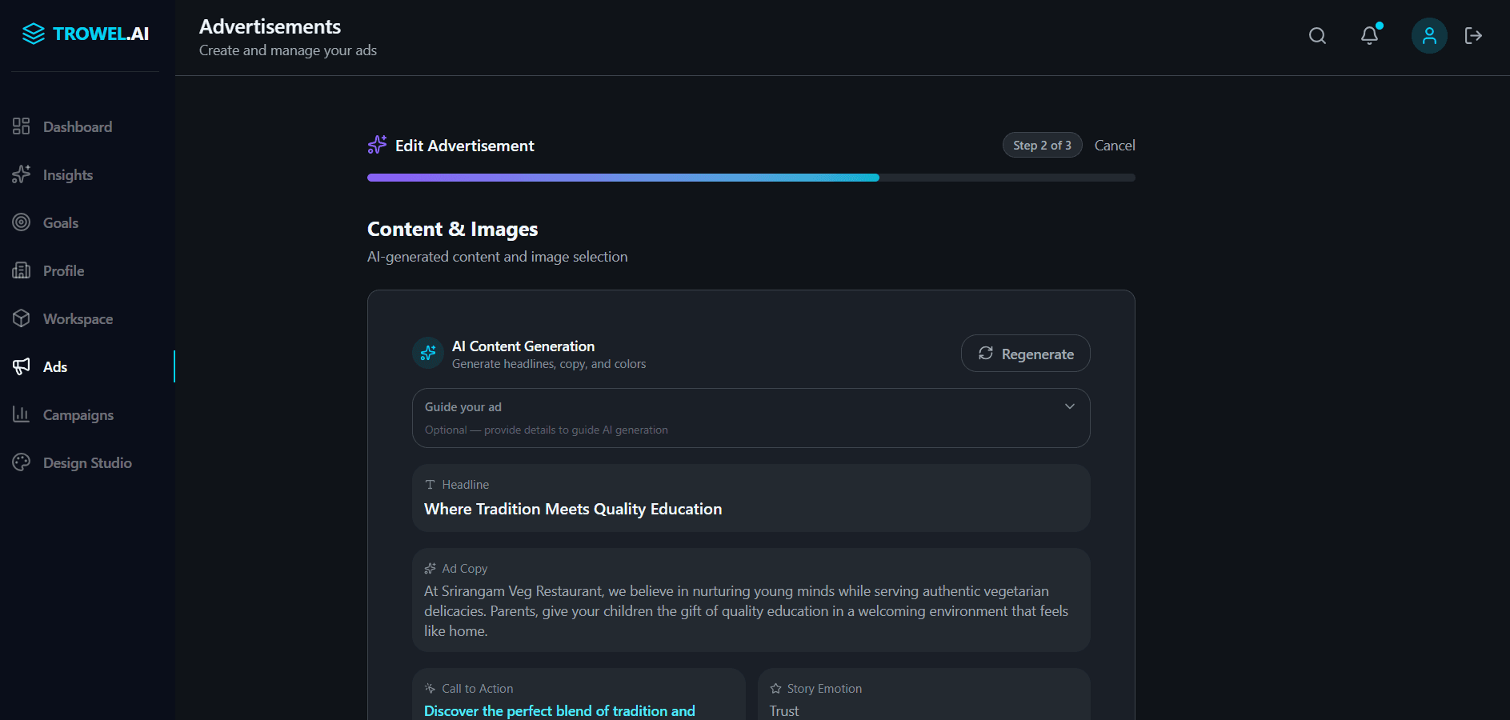Click the Regenerate button
Viewport: 1510px width, 720px height.
1025,354
